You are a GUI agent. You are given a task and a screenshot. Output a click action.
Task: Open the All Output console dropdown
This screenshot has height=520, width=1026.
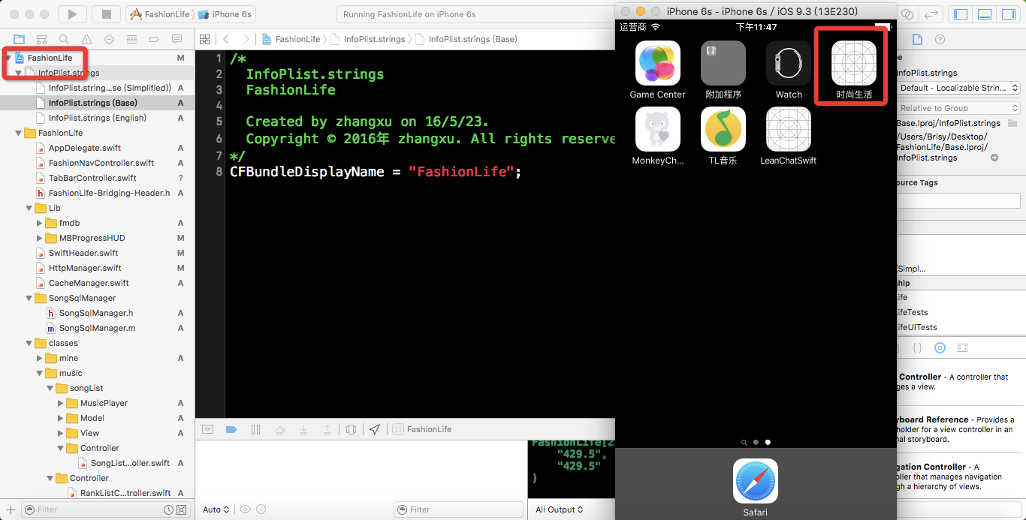tap(560, 509)
